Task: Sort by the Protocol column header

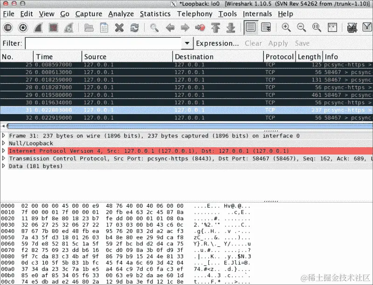Action: 279,57
